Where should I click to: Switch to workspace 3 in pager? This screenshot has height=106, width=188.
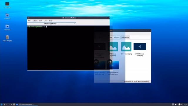point(9,105)
